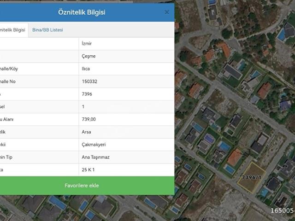Open the Bina/BB Listesi tab
295x221 pixels.
click(47, 30)
